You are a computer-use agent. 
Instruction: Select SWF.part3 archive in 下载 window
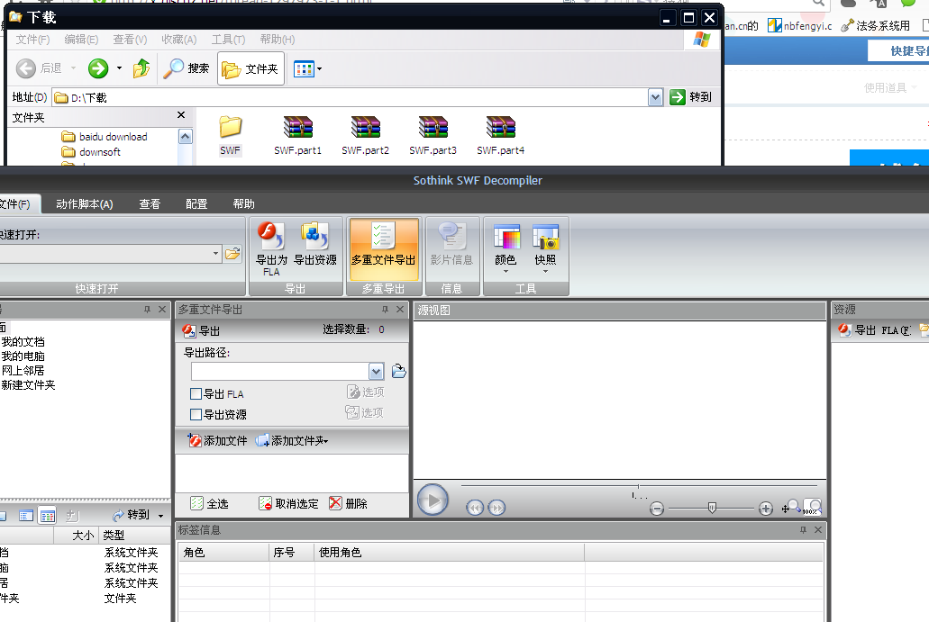coord(433,136)
